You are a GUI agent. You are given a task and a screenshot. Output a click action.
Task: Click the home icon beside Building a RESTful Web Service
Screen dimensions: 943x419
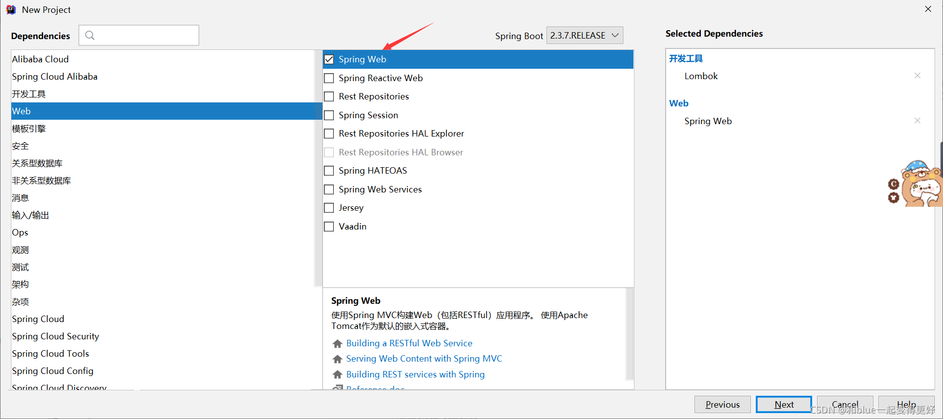(338, 343)
